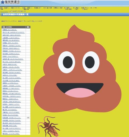Open profile link for うら いさお
The image size is (129, 137).
tap(10, 75)
